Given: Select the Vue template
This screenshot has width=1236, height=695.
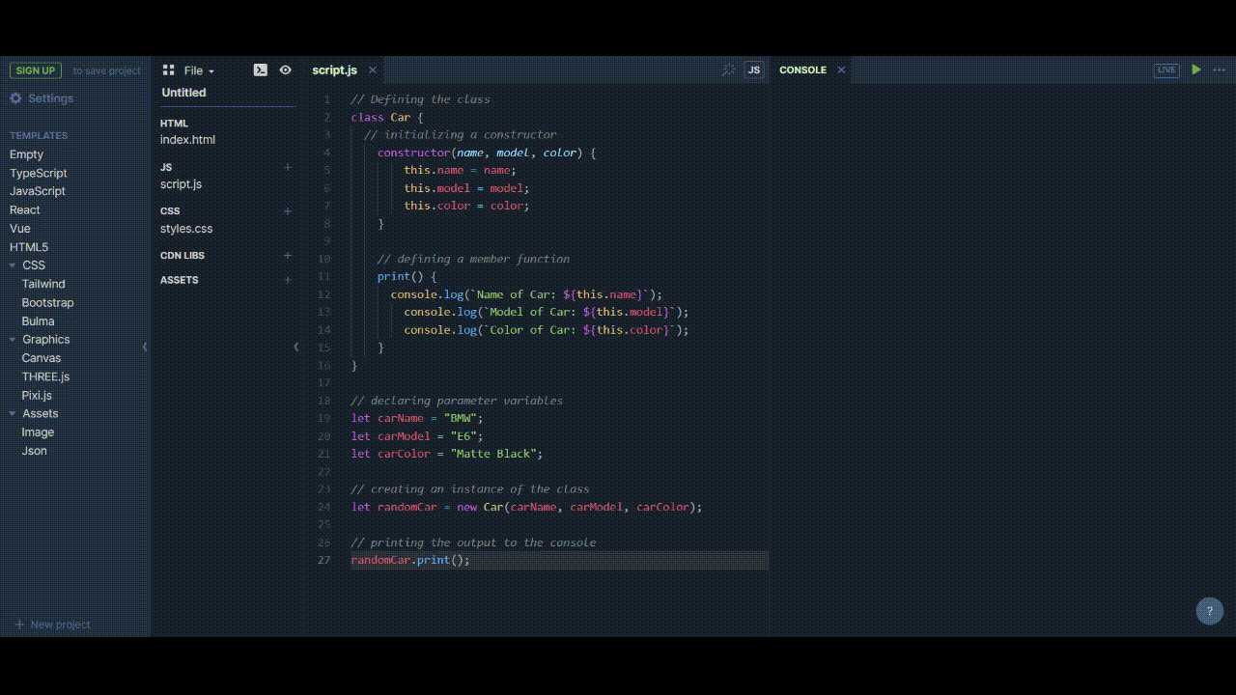Looking at the screenshot, I should [x=20, y=229].
